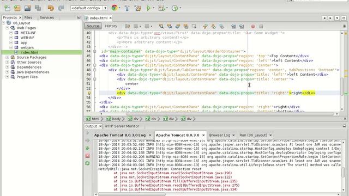Run the project with green play icon
The width and height of the screenshot is (349, 196).
pos(148,8)
